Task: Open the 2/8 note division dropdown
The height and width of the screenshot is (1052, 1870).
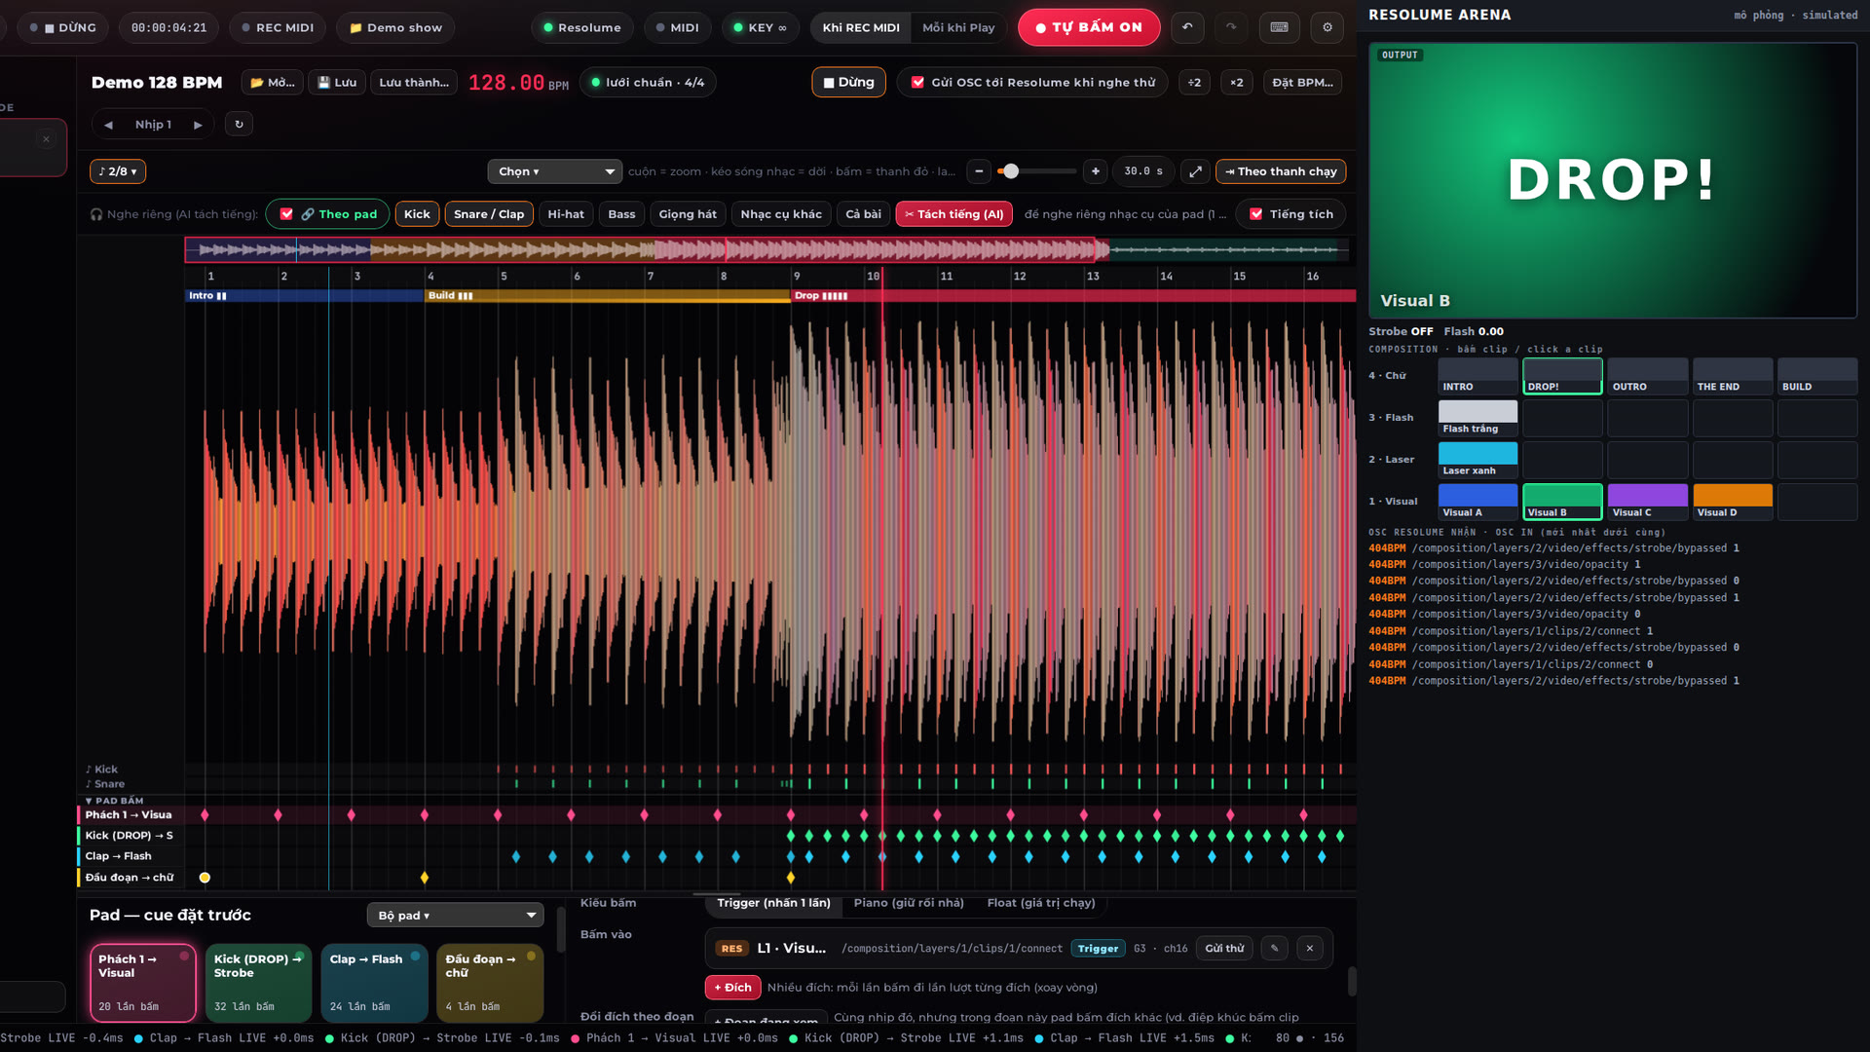Action: [x=118, y=171]
